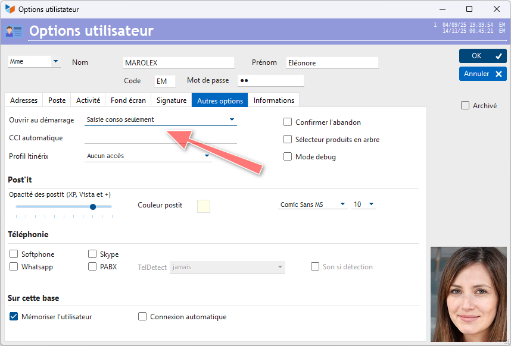Switch to the Signature tab
Screen dimensions: 511x346
pyautogui.click(x=172, y=100)
